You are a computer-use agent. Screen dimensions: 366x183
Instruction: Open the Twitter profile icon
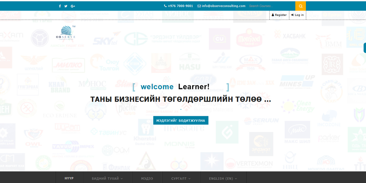66,6
